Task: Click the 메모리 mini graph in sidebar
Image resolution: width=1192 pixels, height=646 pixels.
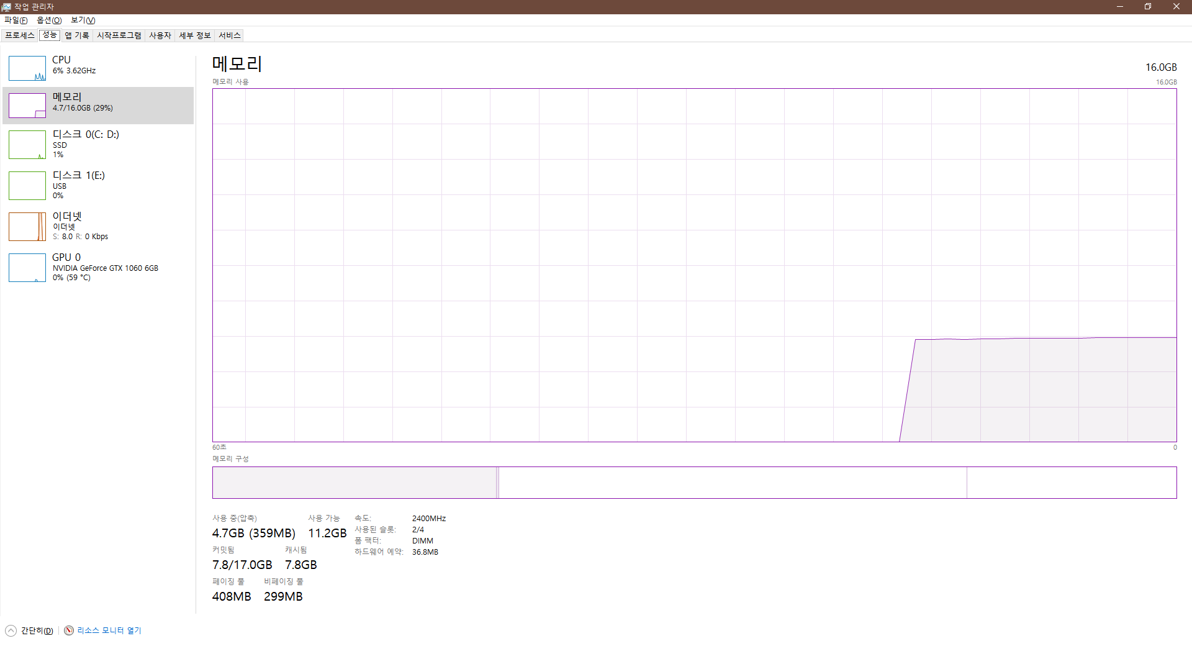Action: point(27,106)
